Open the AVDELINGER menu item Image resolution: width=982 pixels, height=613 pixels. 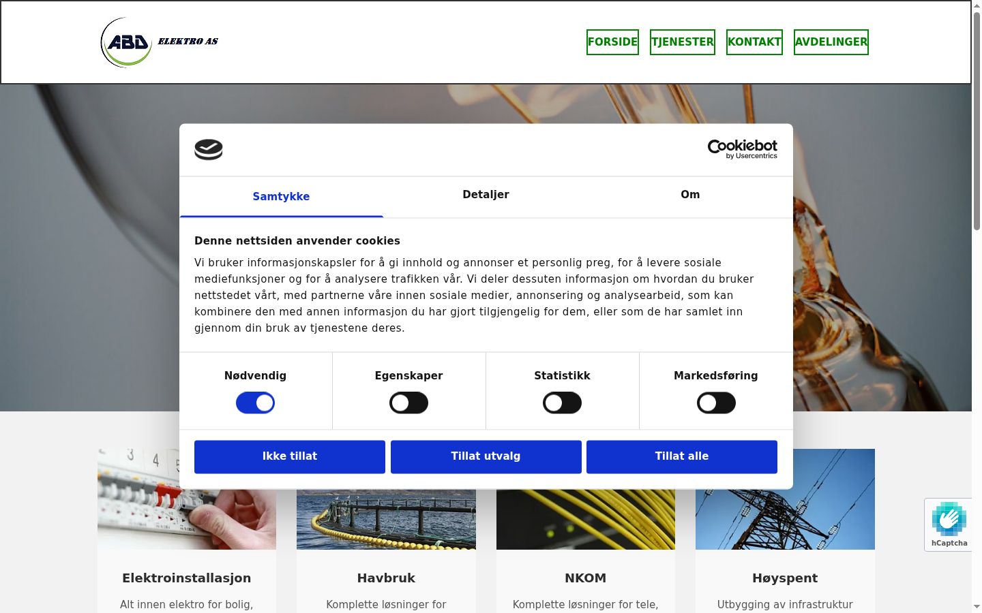coord(831,42)
